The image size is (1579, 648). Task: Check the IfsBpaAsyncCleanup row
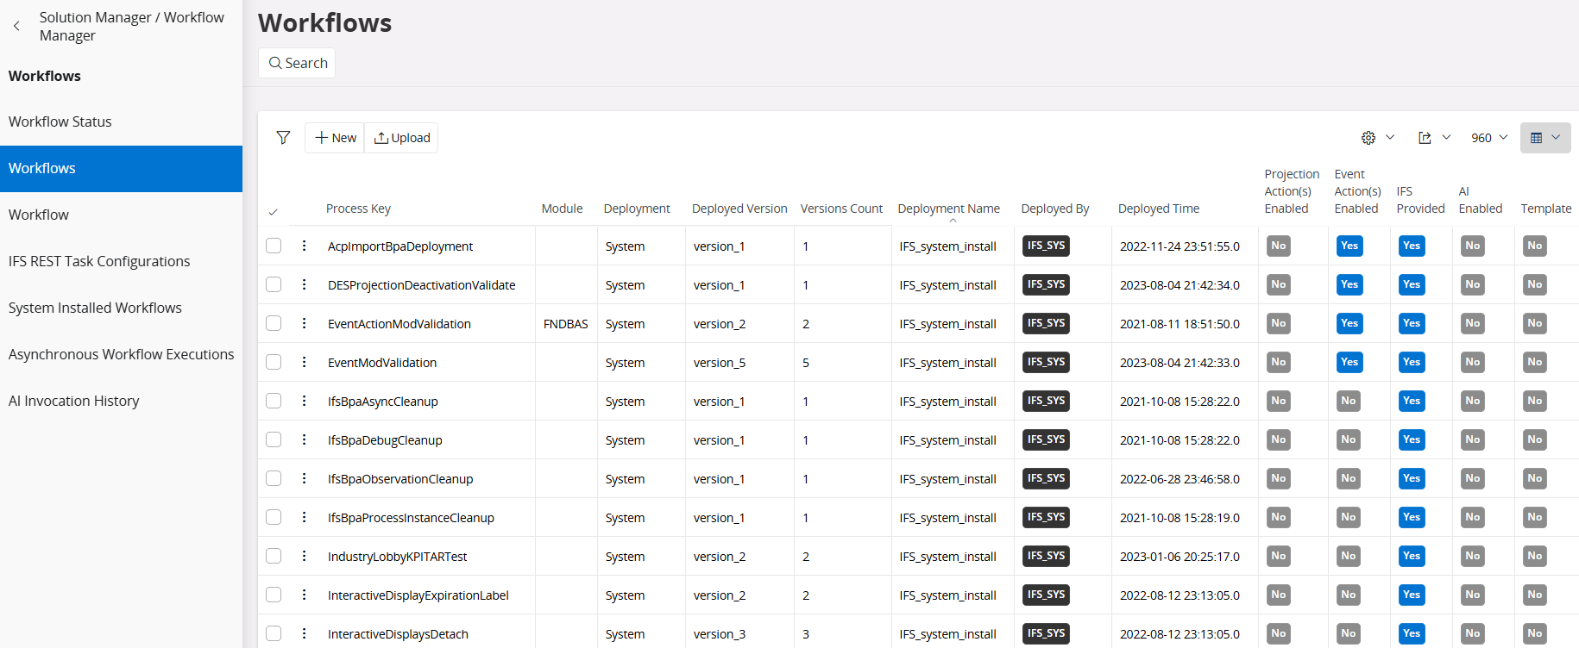click(x=274, y=401)
